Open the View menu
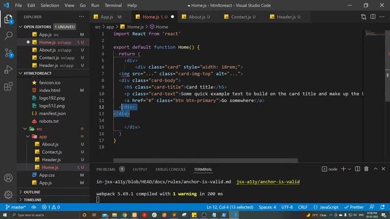Viewport: 390px width, 219px height. pyautogui.click(x=69, y=5)
